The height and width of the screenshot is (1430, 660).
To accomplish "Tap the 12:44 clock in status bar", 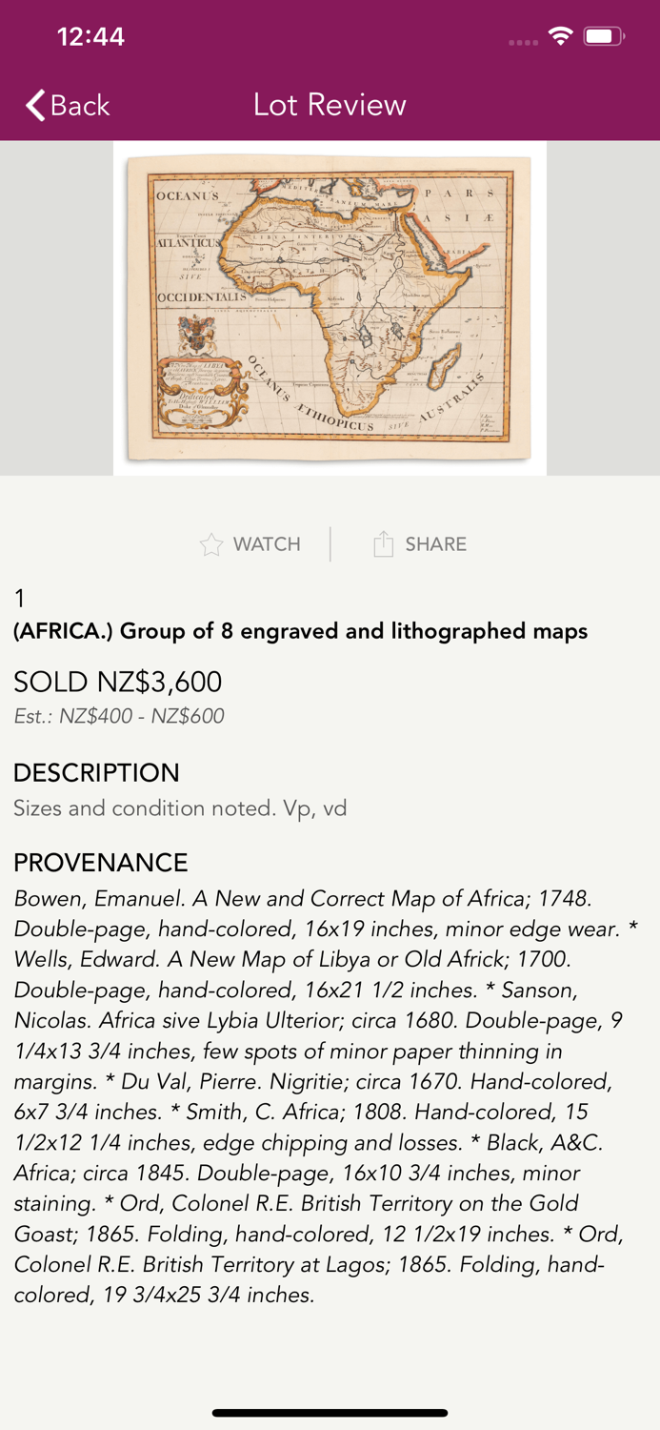I will click(90, 36).
